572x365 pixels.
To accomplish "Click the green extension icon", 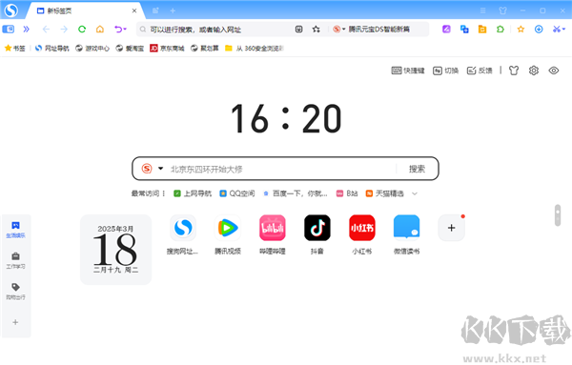I will (x=500, y=30).
